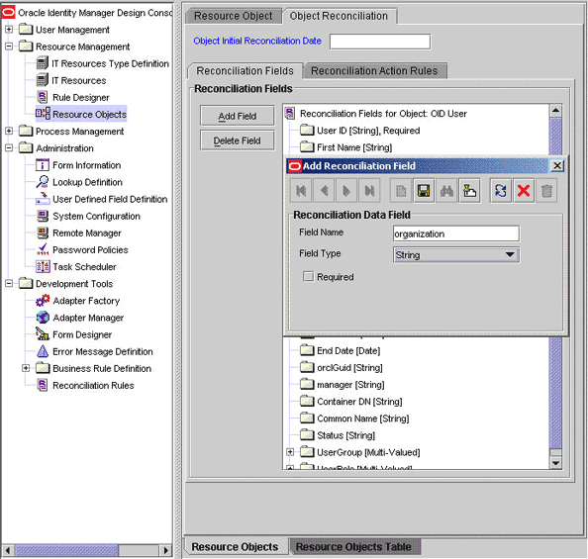Click the left pane scroll right arrow
588x559 pixels.
pos(165,550)
